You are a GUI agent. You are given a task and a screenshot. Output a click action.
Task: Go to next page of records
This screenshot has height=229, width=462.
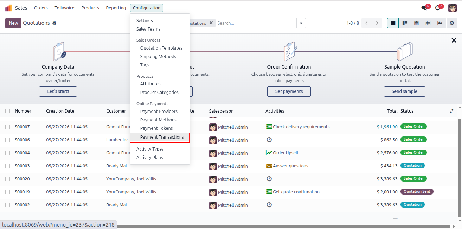[x=377, y=23]
